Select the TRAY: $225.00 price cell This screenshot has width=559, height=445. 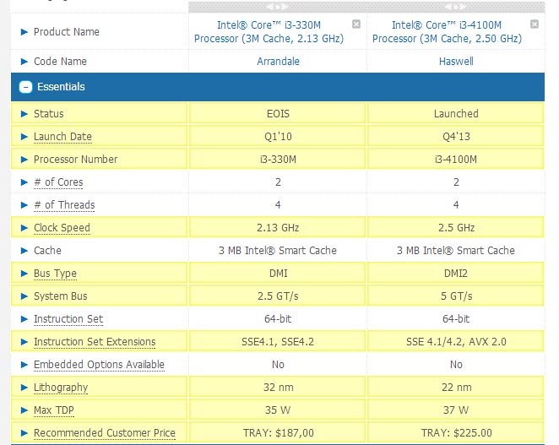coord(456,433)
